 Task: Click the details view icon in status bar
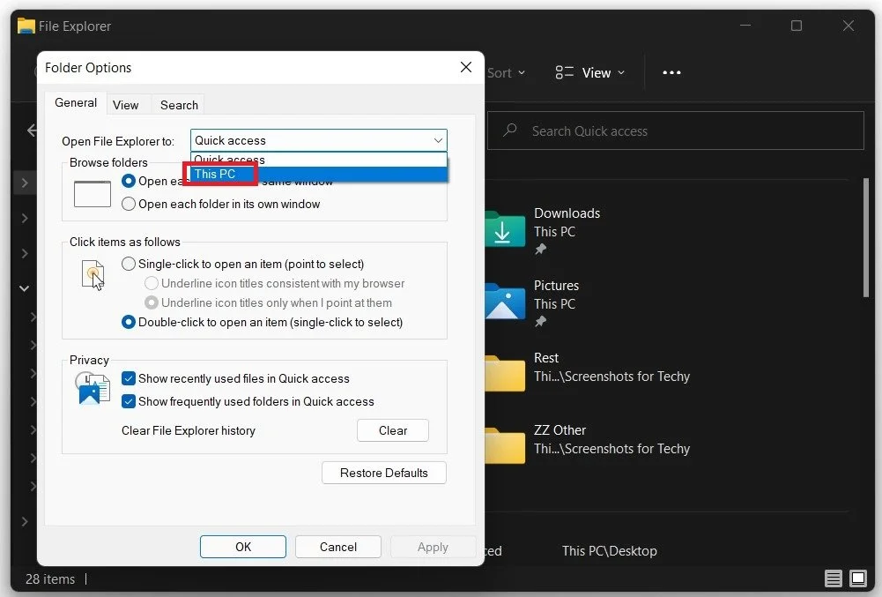coord(834,578)
